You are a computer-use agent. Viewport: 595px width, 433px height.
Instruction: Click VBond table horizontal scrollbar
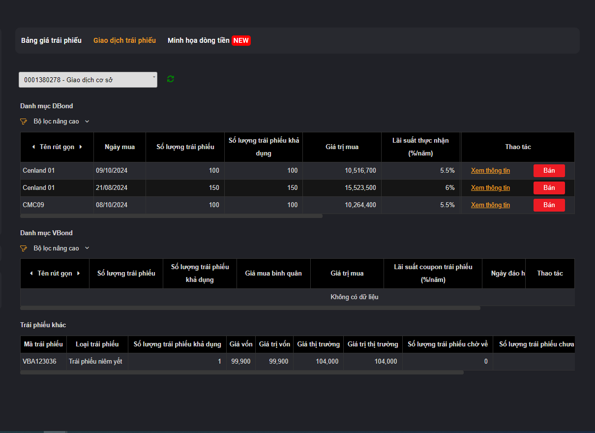(x=250, y=308)
